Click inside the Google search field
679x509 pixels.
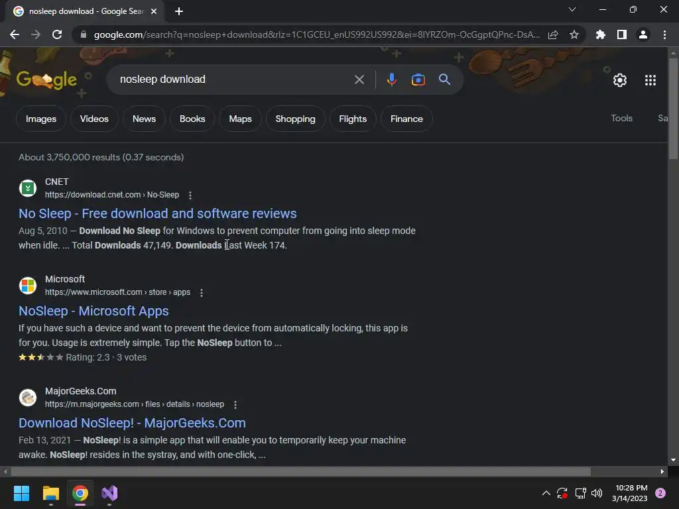click(234, 80)
